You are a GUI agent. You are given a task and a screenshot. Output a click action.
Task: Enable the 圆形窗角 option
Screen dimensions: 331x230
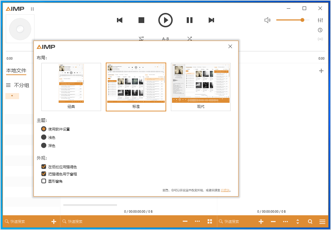(44, 180)
